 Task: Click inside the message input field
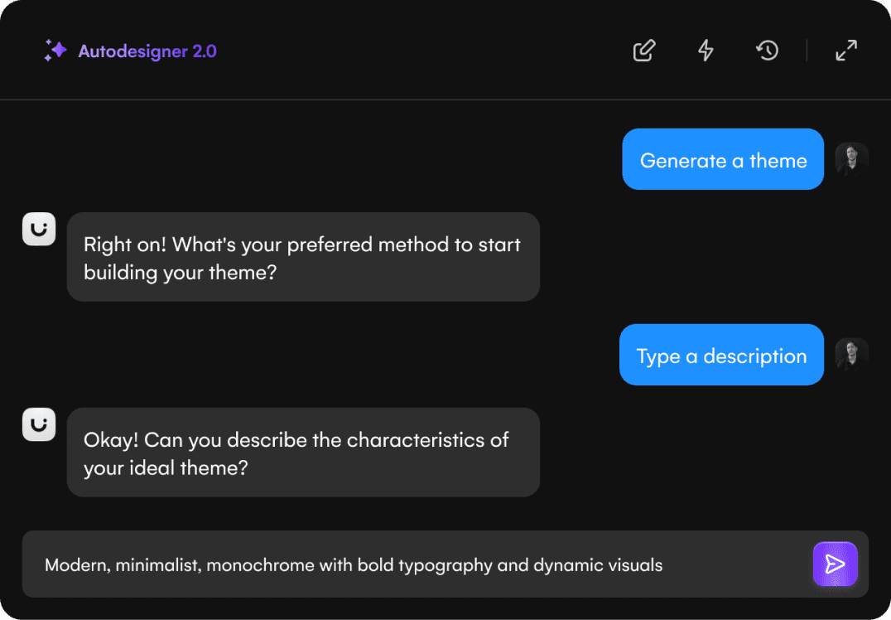414,564
